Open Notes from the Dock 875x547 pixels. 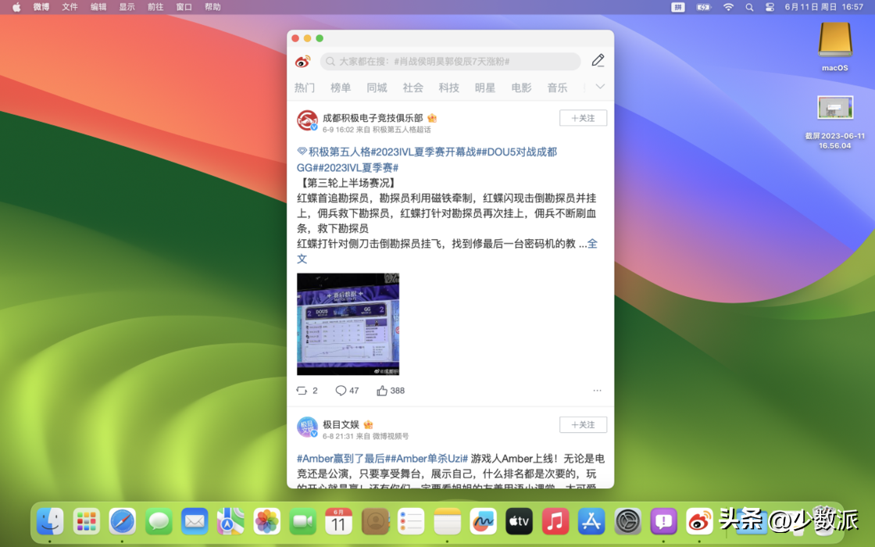coord(447,521)
